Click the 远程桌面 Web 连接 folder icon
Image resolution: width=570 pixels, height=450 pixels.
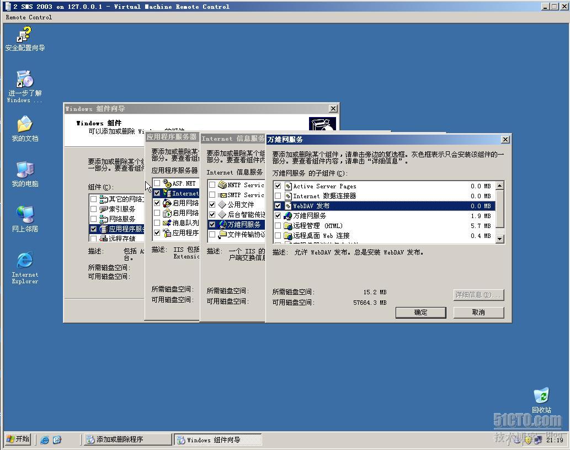(x=288, y=236)
